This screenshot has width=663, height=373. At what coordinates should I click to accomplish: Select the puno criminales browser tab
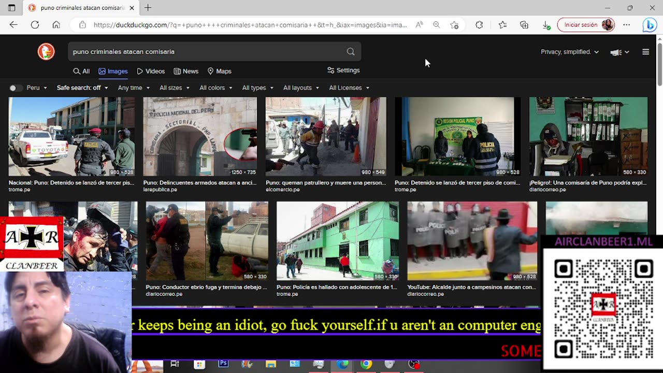[x=81, y=8]
